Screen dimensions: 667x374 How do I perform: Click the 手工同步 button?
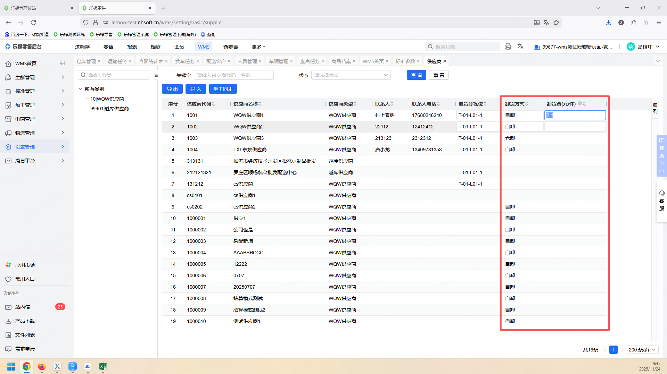[223, 89]
